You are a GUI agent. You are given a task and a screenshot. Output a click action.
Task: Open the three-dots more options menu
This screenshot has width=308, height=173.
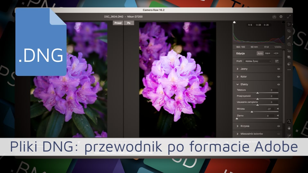point(289,70)
